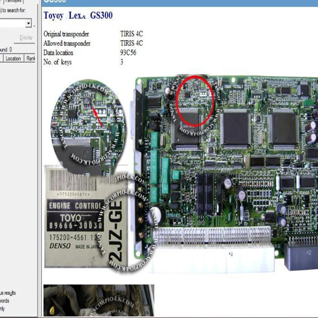
Task: Click the Engine Control Denso label photo
Action: 86,217
